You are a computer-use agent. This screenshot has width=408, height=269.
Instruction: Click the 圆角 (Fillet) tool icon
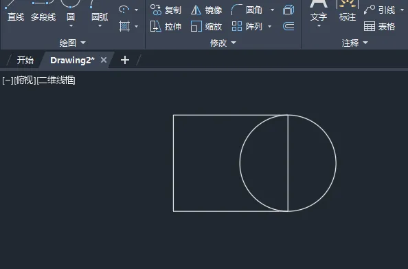tap(236, 10)
